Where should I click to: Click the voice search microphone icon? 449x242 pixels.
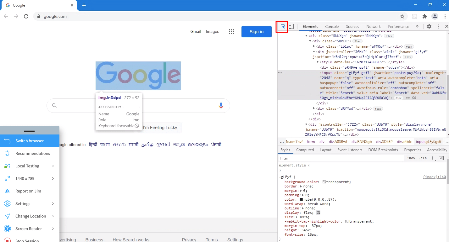coord(221,106)
